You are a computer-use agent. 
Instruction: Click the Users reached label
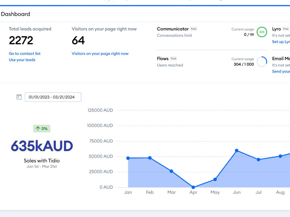(x=170, y=65)
